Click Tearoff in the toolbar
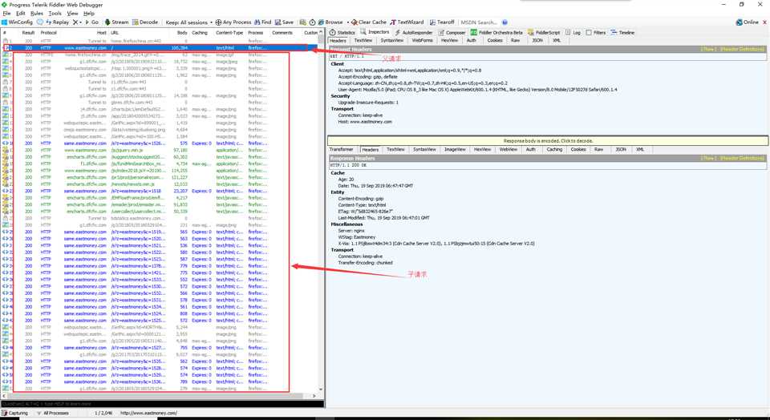Screen dimensions: 770x420 (442, 22)
